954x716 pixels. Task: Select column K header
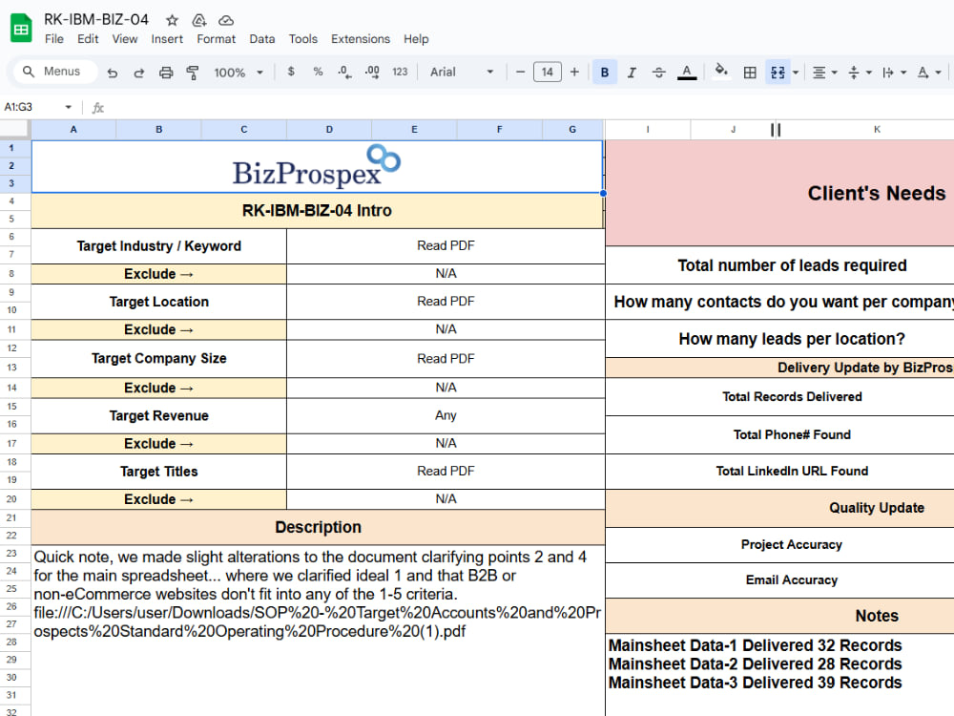point(877,129)
